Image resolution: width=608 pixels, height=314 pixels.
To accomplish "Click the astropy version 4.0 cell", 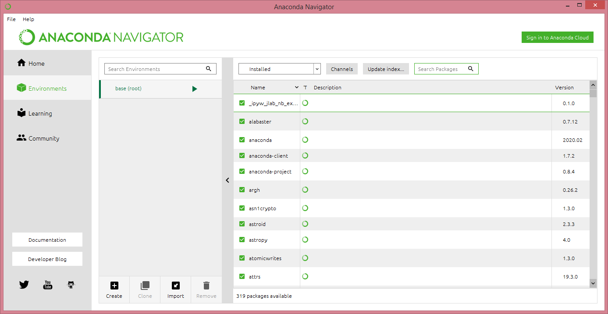I will tap(566, 240).
